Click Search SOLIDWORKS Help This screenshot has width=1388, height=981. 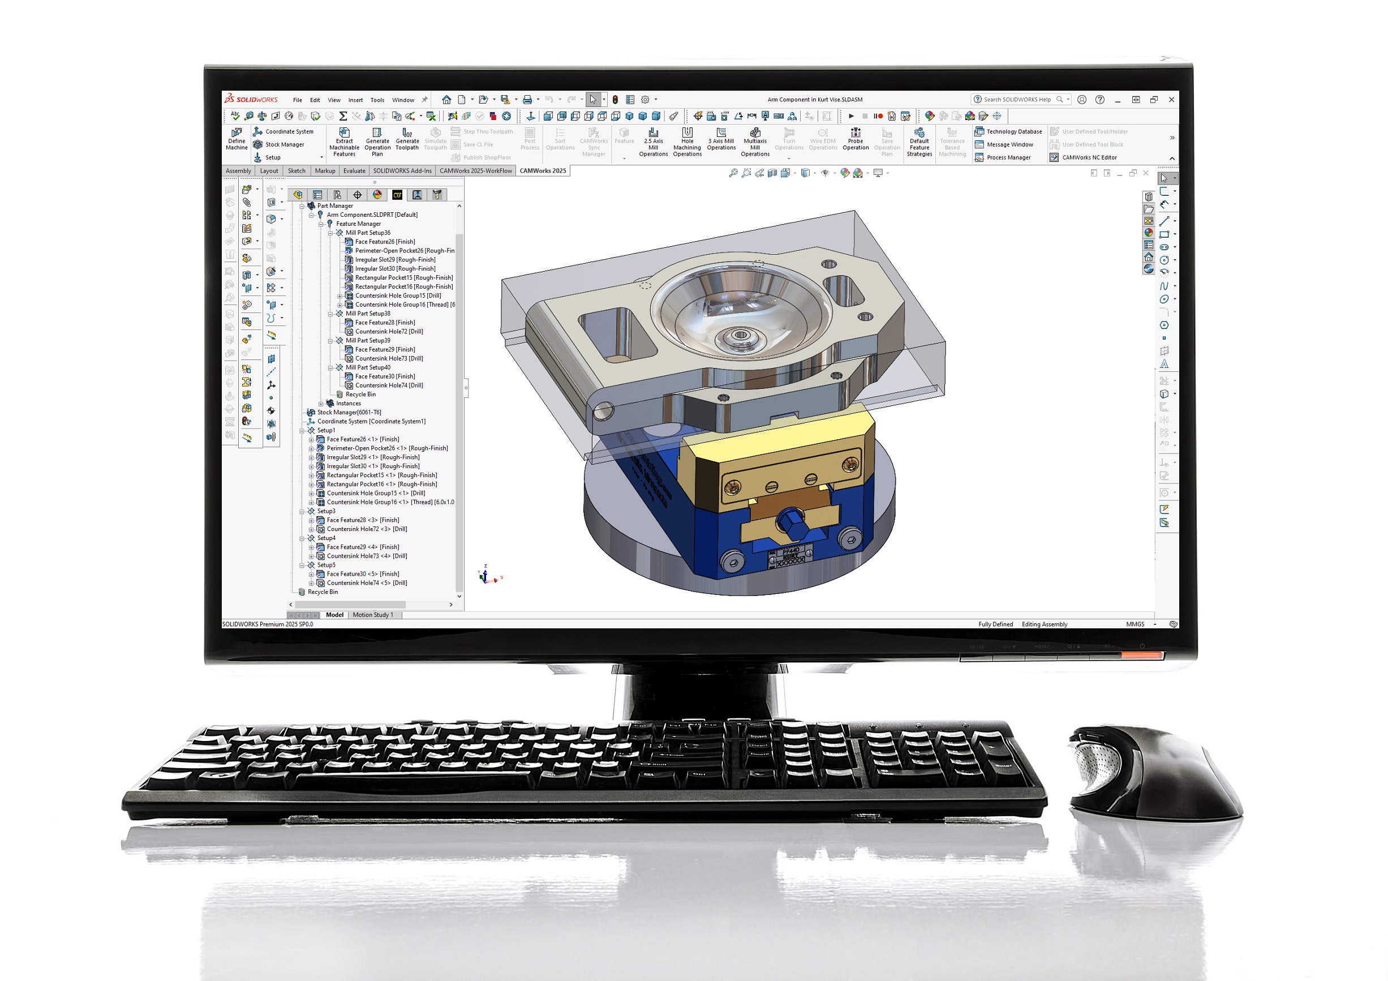[x=1017, y=99]
